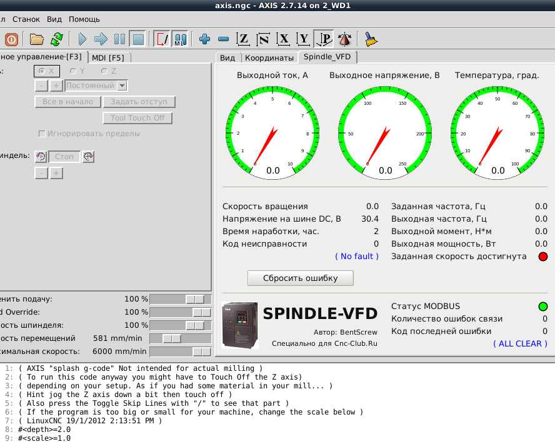This screenshot has width=555, height=442.
Task: Select X axis radio button
Action: pyautogui.click(x=47, y=71)
